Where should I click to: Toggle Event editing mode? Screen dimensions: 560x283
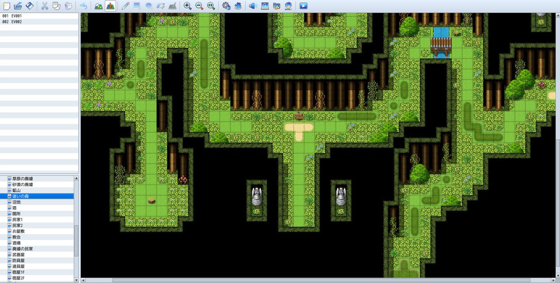(x=110, y=6)
